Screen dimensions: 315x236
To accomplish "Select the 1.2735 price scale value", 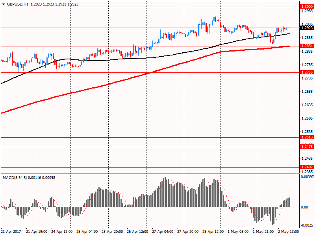I will (308, 78).
